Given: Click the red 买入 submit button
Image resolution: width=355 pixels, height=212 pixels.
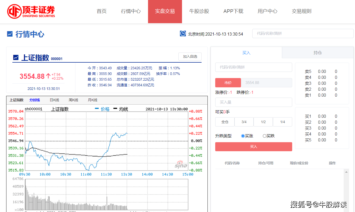Looking at the screenshot, I should click(x=254, y=147).
